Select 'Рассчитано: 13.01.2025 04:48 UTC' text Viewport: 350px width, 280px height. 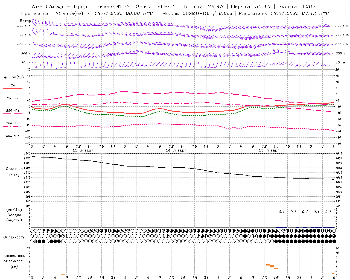[x=284, y=13]
